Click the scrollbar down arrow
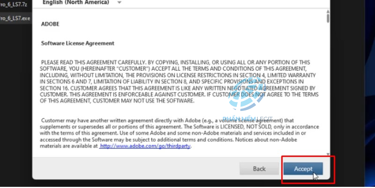The width and height of the screenshot is (375, 188). point(328,154)
